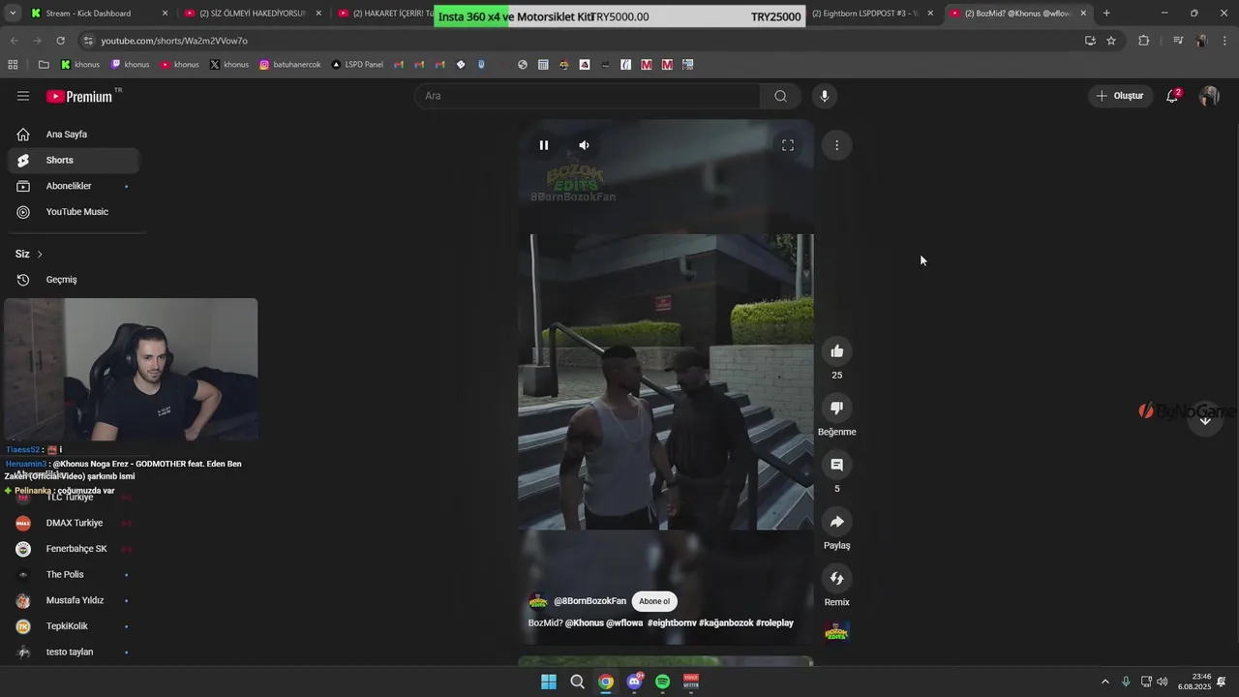Viewport: 1239px width, 697px height.
Task: Open the #eightbornv hashtag
Action: [672, 623]
